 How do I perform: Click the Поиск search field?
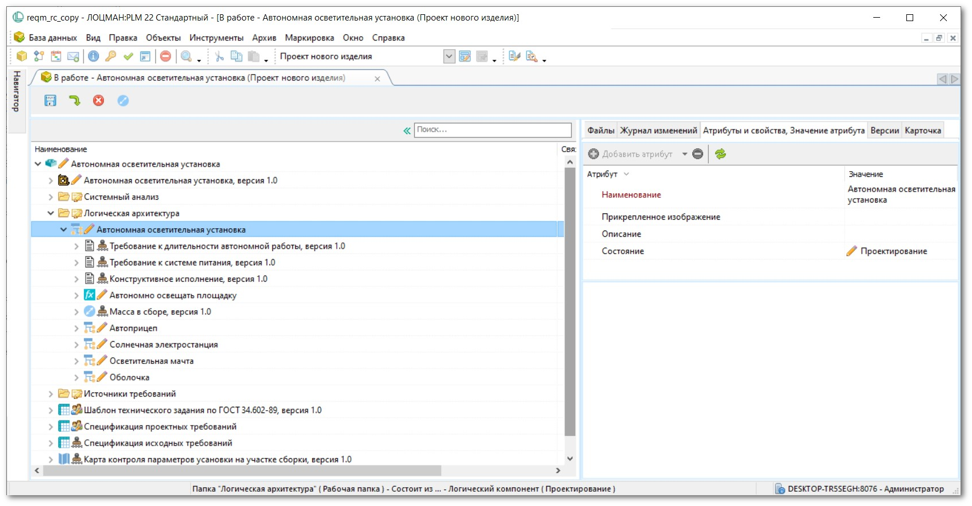click(x=492, y=130)
